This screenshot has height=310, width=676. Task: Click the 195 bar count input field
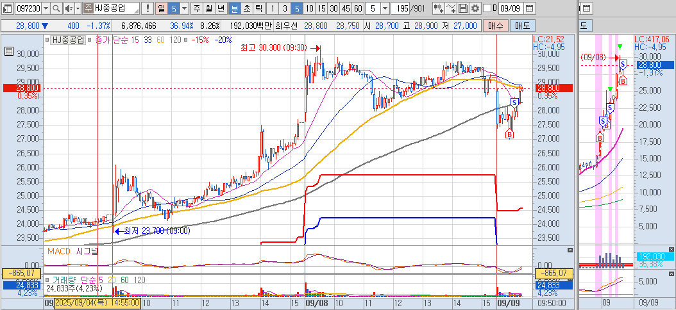pos(401,8)
